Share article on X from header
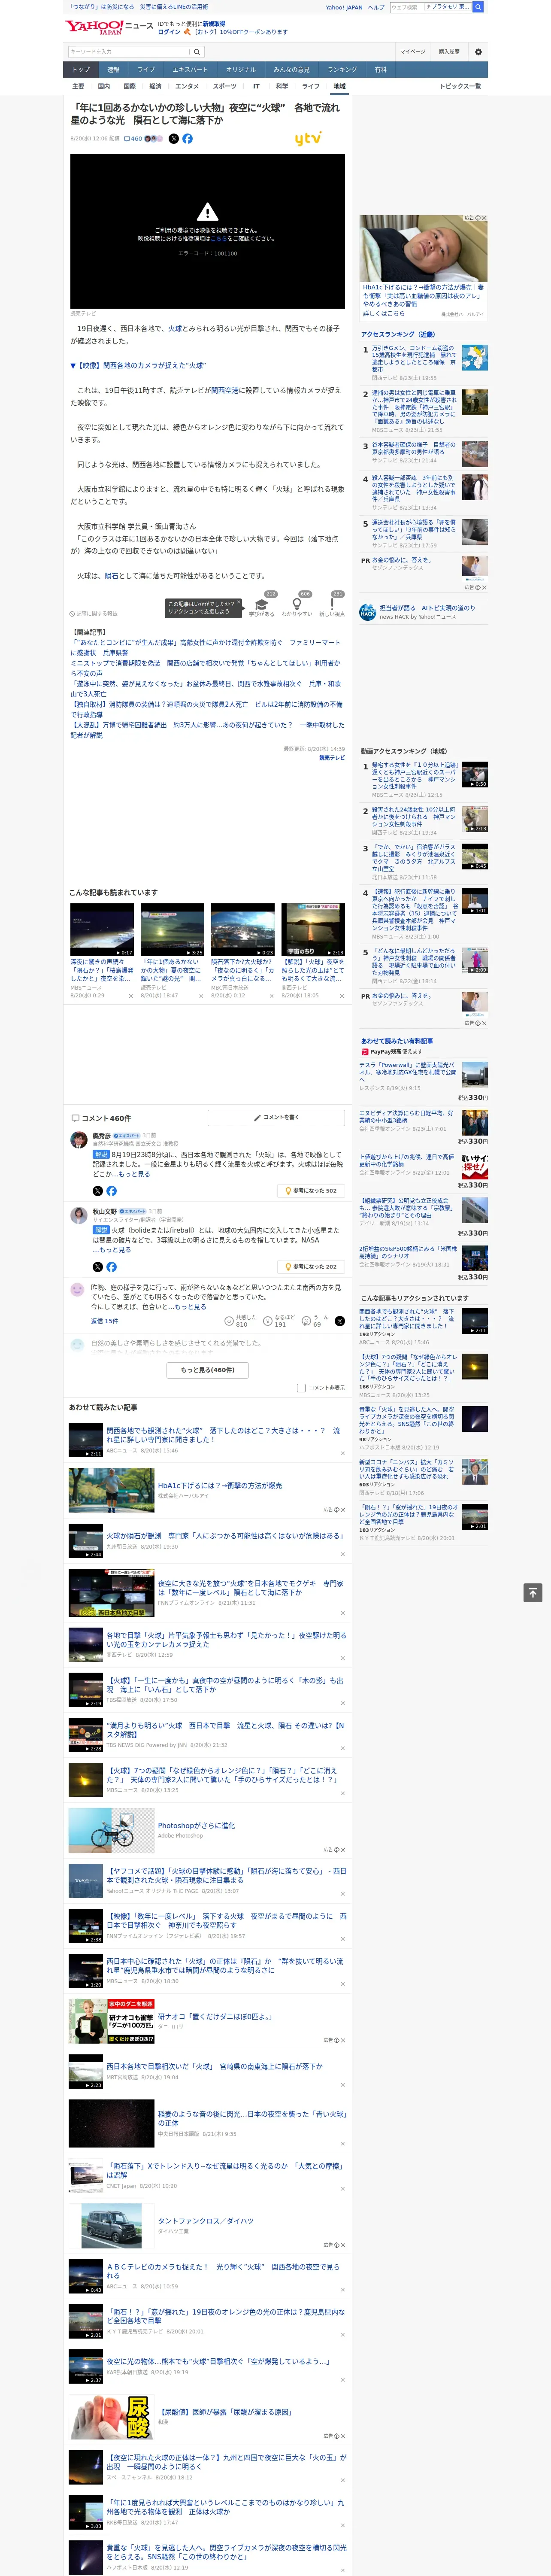Image resolution: width=551 pixels, height=2576 pixels. [x=174, y=139]
